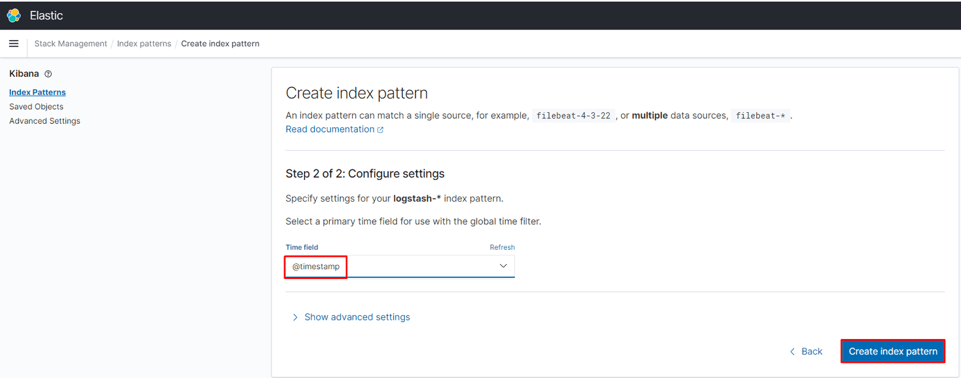Click Step 2 of 2 heading
Viewport: 961px width, 378px height.
coord(365,174)
